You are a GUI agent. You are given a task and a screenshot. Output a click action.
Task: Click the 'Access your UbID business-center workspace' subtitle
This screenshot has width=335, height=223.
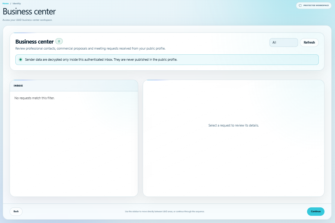pos(27,20)
